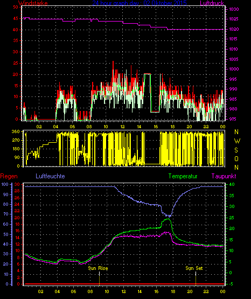Click the 180 wind direction axis value
Screen dimensions: 251x299
(16, 149)
